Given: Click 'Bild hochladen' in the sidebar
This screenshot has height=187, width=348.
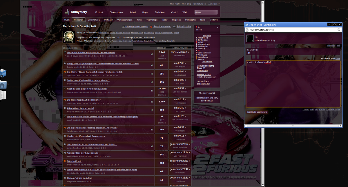Looking at the screenshot, I should (203, 83).
